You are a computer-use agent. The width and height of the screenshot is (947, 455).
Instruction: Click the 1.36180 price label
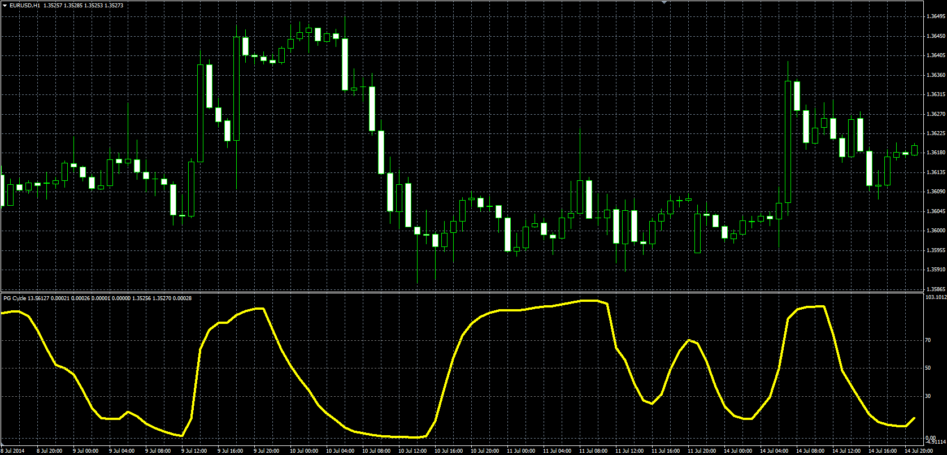tap(936, 153)
